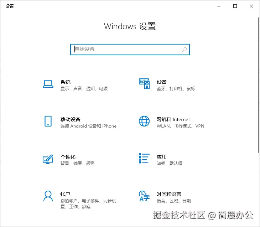Click text 显示、声音、通知、电源
Screen dimensions: 260x227
pyautogui.click(x=84, y=89)
